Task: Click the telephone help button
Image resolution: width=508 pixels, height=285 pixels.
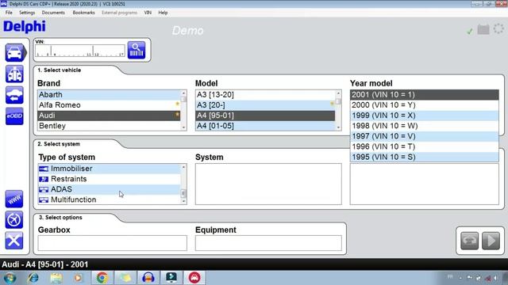Action: [469, 241]
